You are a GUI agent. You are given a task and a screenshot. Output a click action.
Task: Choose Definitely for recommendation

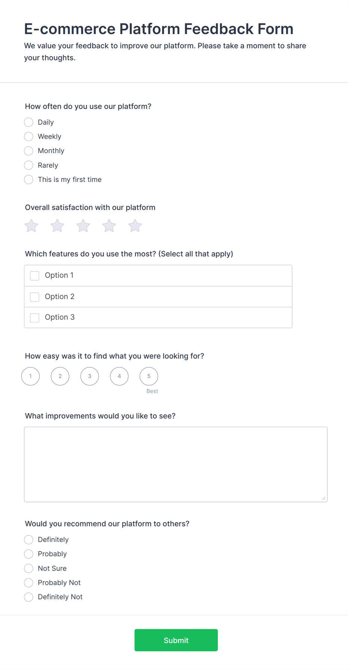tap(29, 540)
